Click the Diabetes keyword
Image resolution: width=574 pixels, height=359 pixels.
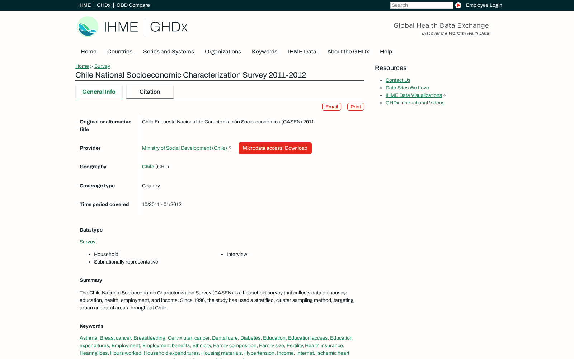tap(250, 338)
